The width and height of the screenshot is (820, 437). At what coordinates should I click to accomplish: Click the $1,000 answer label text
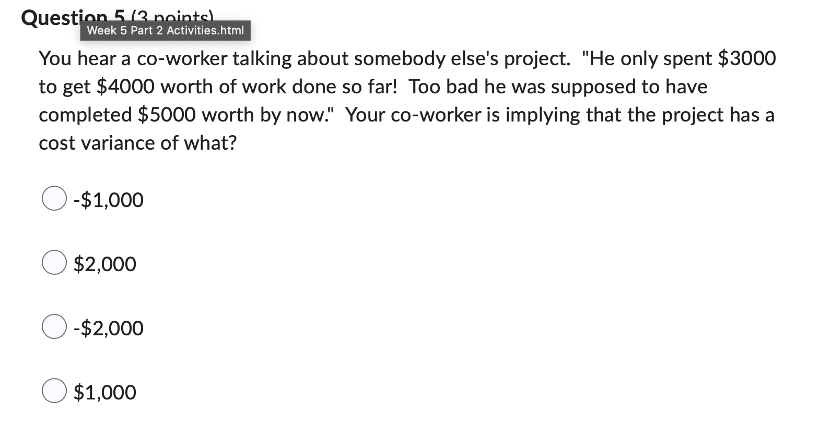[104, 392]
